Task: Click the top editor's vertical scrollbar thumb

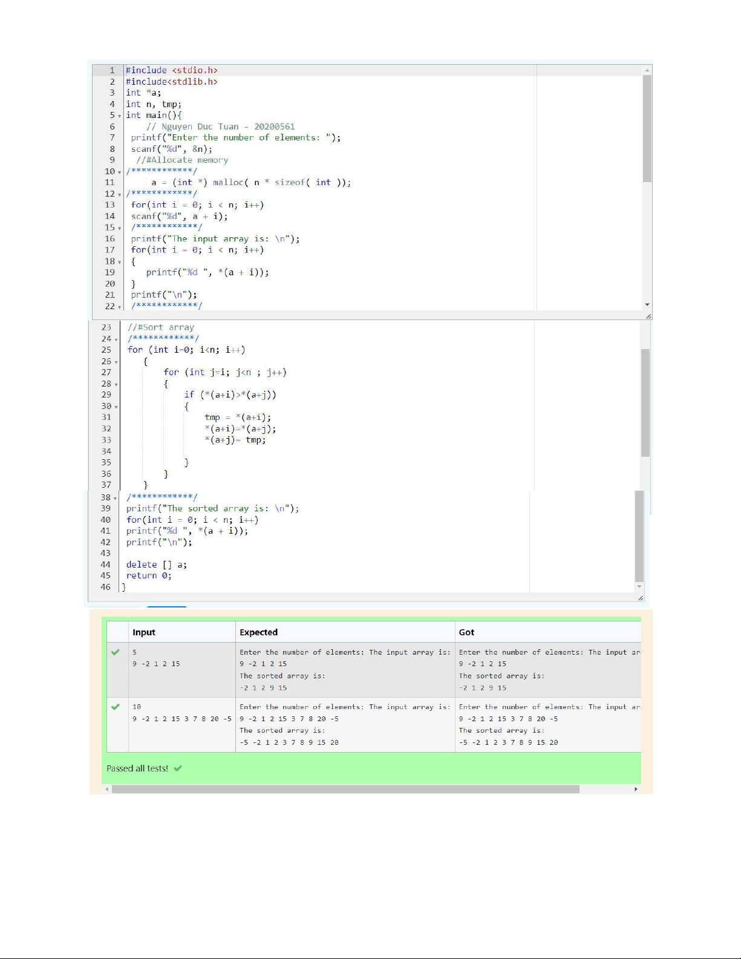Action: [647, 128]
